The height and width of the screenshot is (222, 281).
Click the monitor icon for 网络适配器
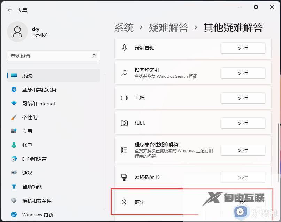tap(124, 177)
